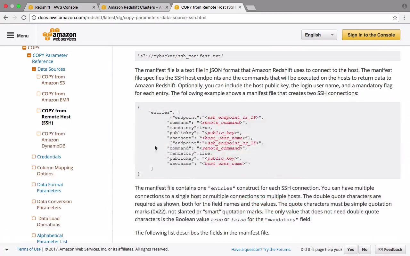410x256 pixels.
Task: Open the hamburger Menu icon
Action: click(x=11, y=36)
